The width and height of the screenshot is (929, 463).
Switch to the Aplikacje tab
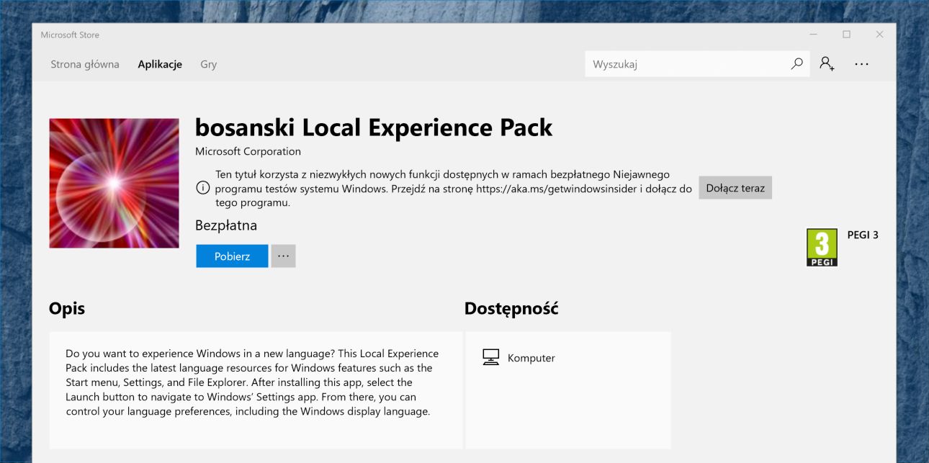(x=160, y=64)
